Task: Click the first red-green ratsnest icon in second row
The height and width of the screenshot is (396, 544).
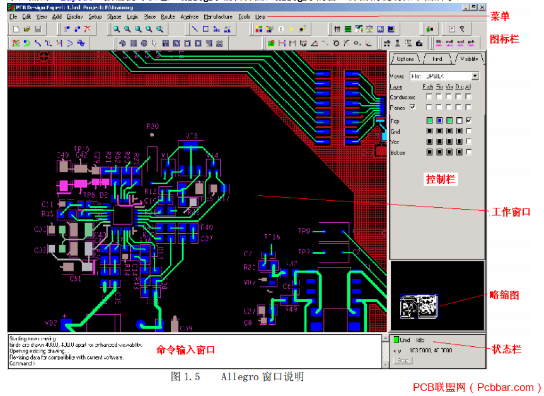Action: [16, 43]
